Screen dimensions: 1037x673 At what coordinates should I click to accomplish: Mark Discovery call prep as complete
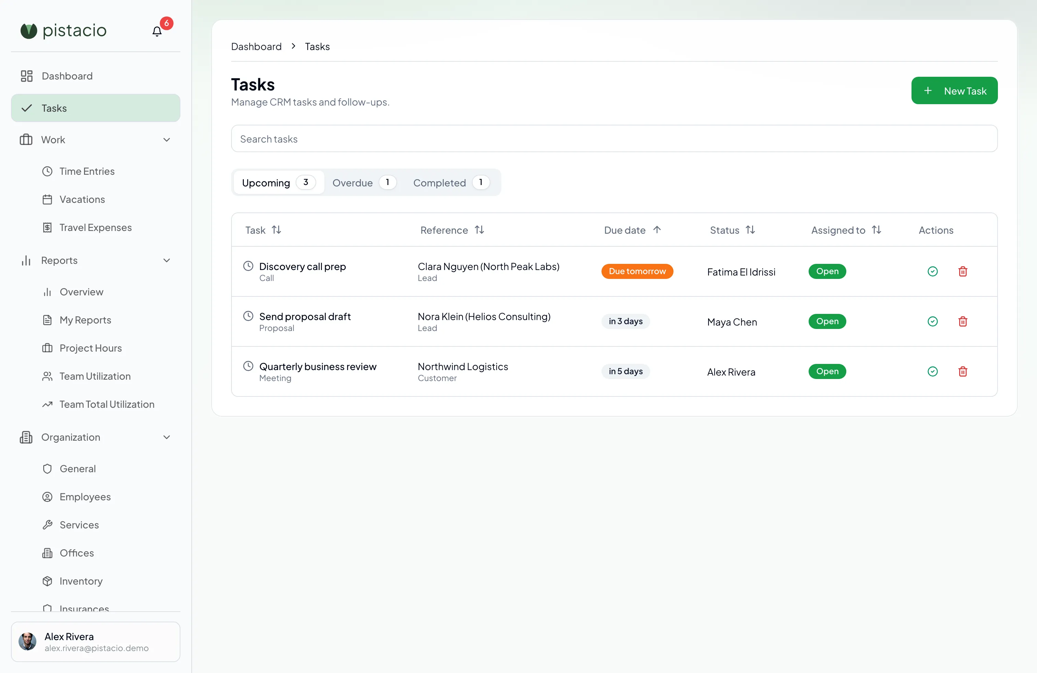click(x=932, y=271)
